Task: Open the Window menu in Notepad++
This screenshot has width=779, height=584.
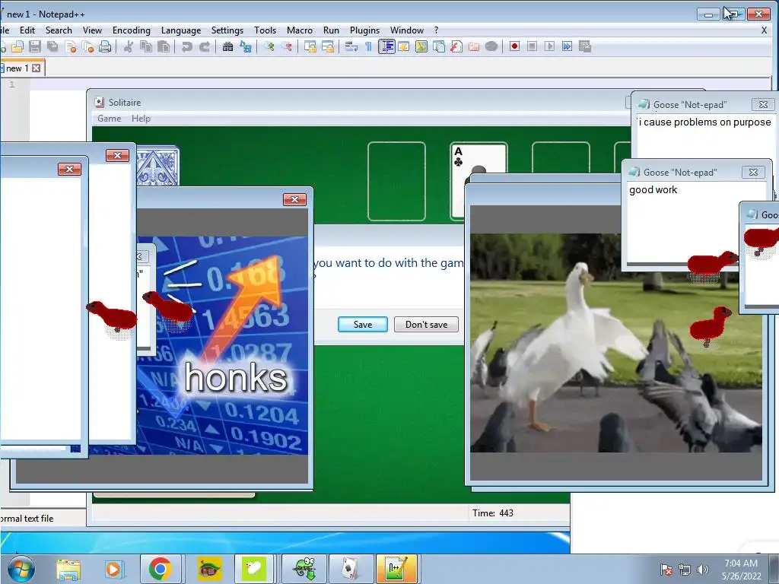Action: (407, 30)
